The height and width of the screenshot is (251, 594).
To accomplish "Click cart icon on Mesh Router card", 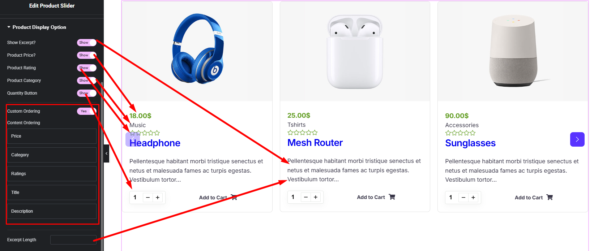I will (x=392, y=197).
